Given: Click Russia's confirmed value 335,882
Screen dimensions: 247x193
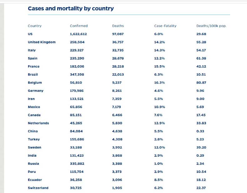Looking at the screenshot, I should [x=77, y=164].
